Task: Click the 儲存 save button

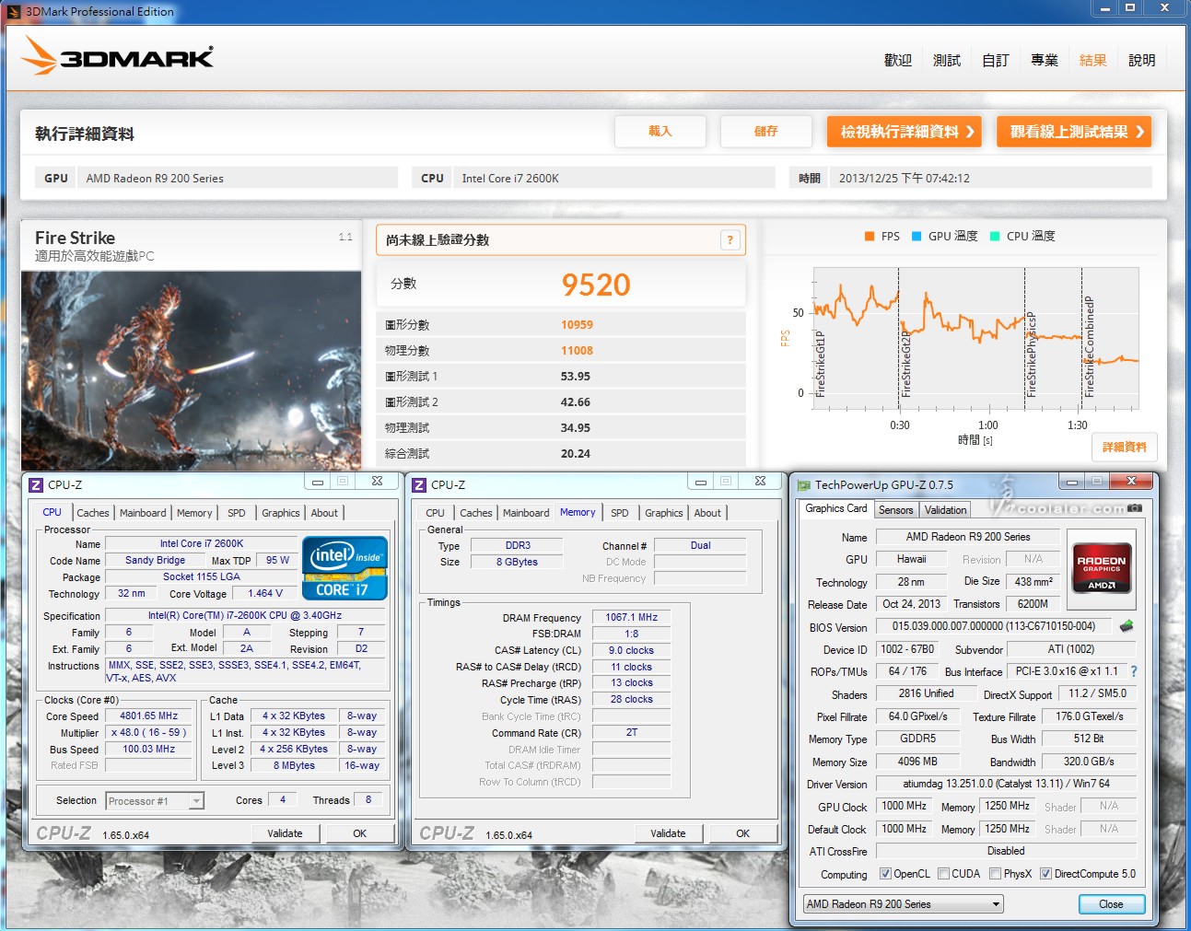Action: 766,132
